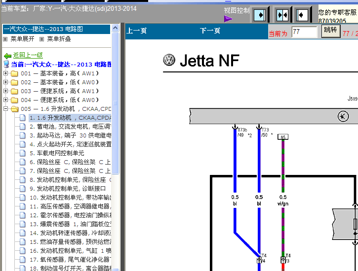Screen dimensions: 358x271
Task: Click the tree panel vertical scrollbar thumb
Action: tap(115, 103)
